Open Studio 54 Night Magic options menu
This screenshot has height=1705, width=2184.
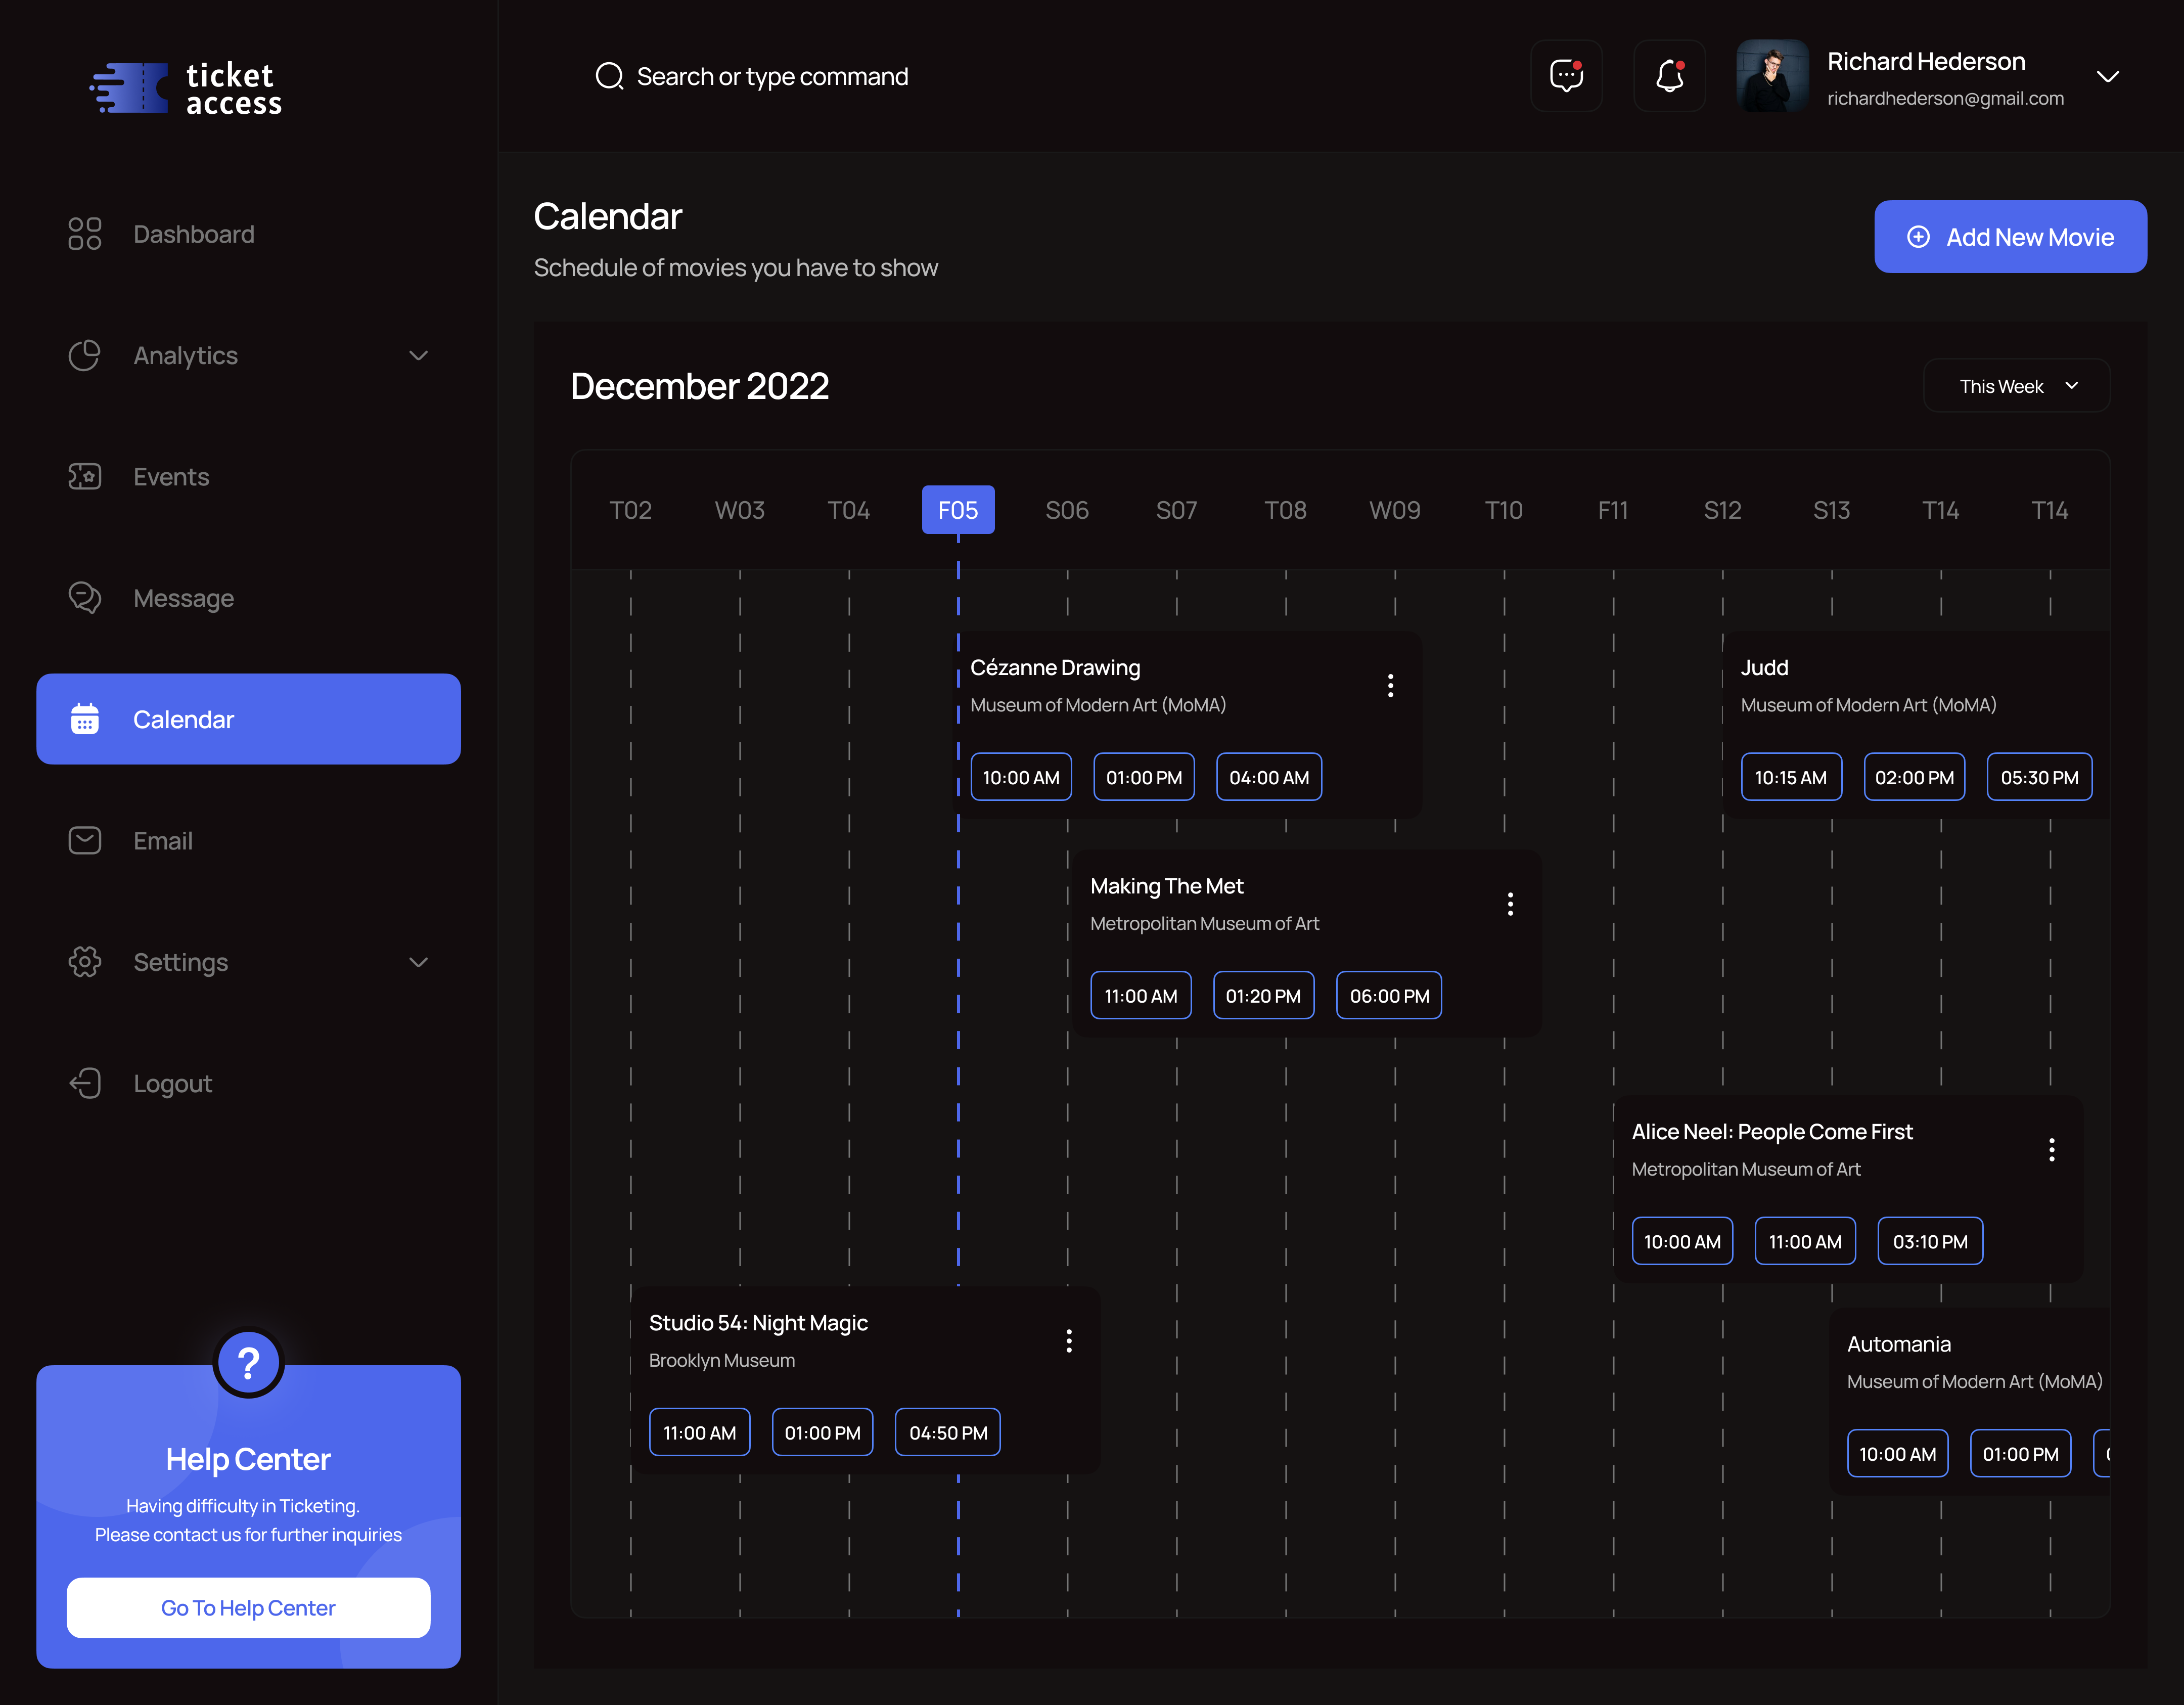tap(1070, 1341)
